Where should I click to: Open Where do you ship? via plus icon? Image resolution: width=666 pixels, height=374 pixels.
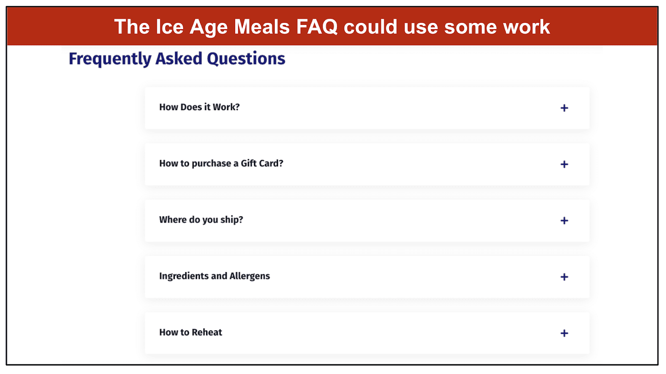pos(564,221)
